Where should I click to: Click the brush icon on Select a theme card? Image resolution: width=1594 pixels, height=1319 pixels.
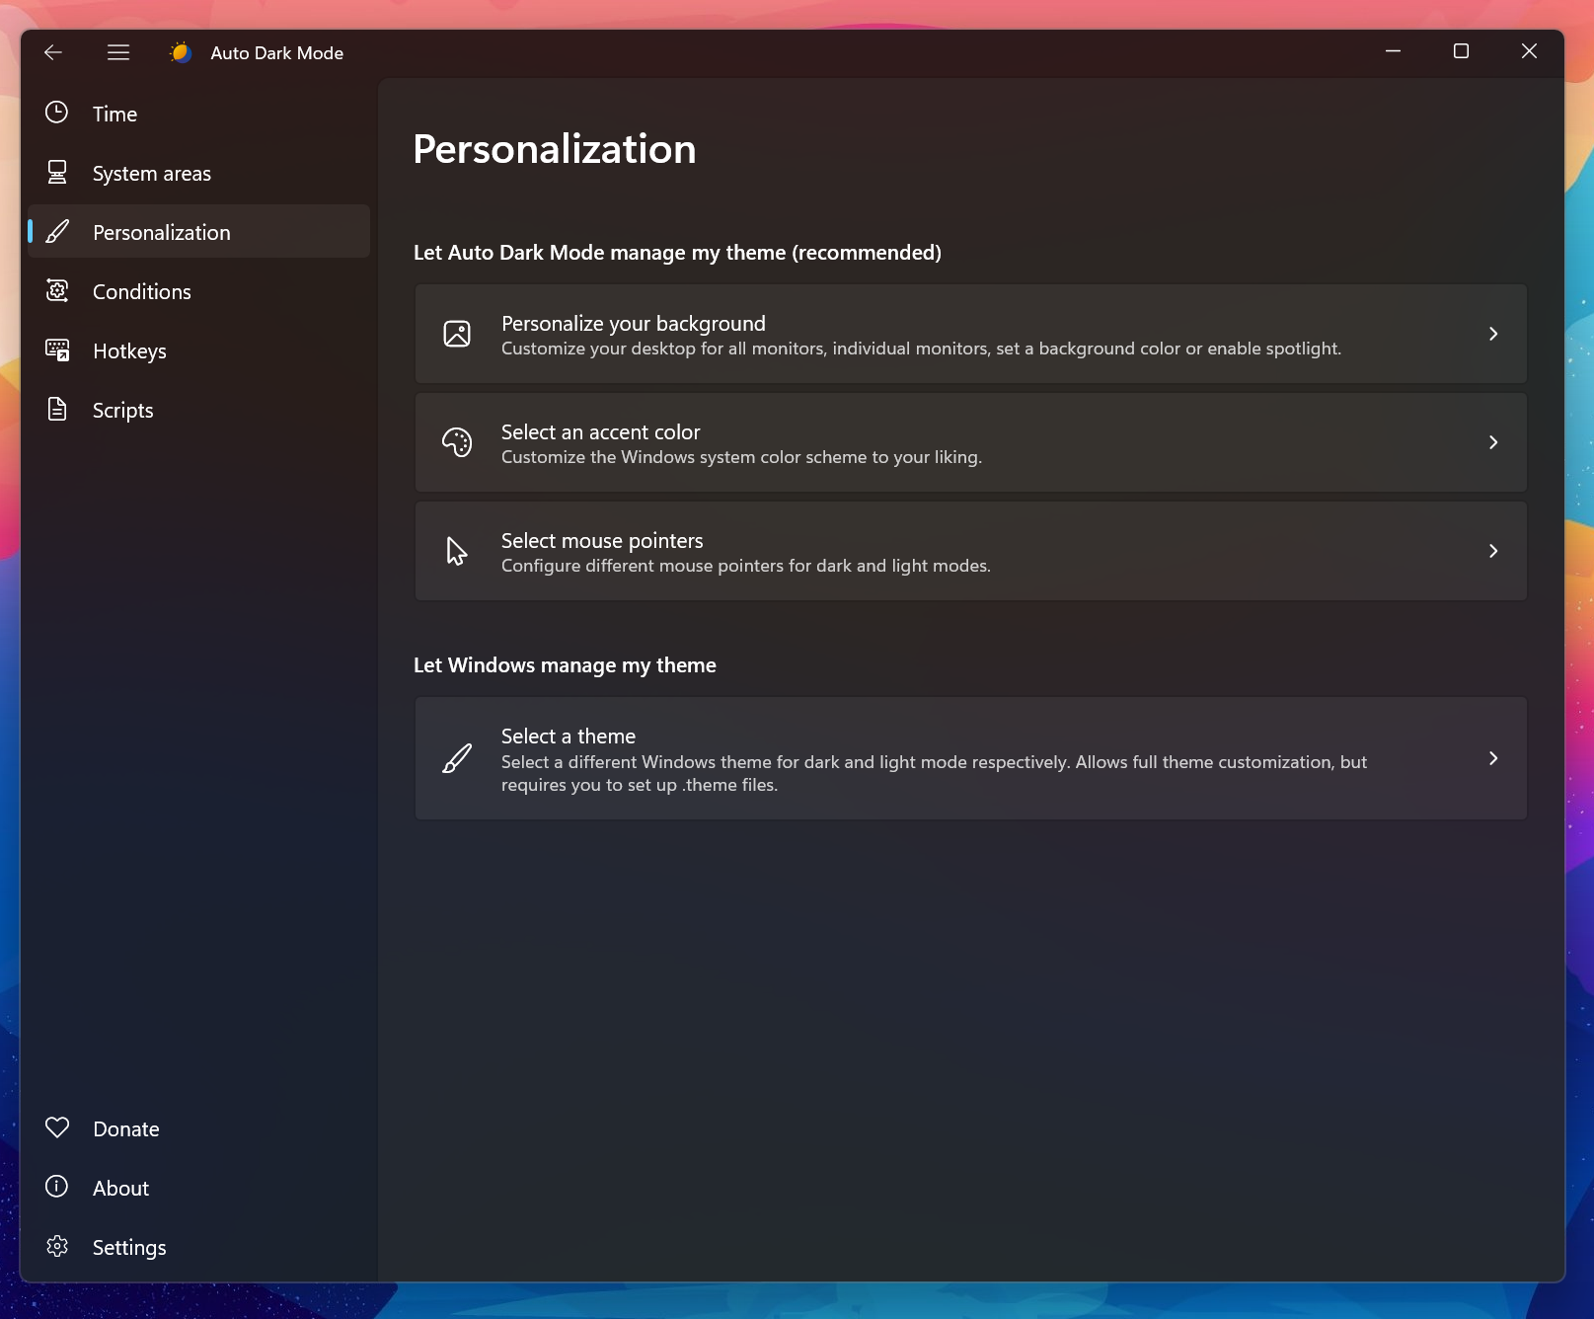[x=457, y=758]
